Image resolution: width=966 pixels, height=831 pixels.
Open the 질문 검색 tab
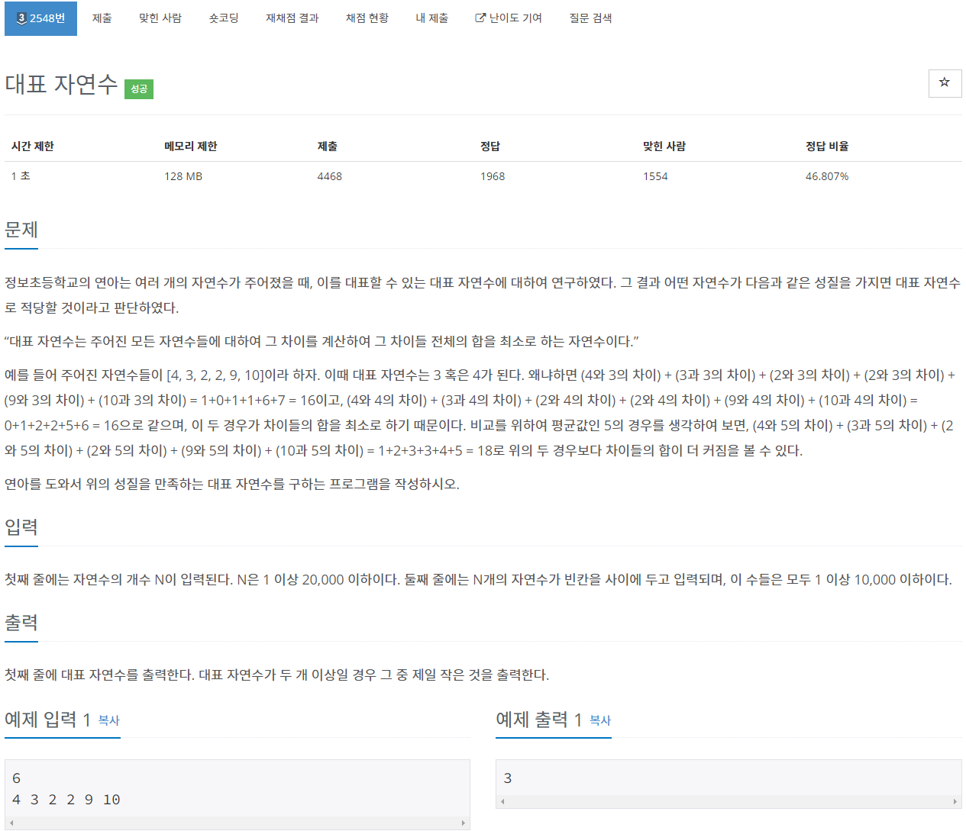coord(590,18)
